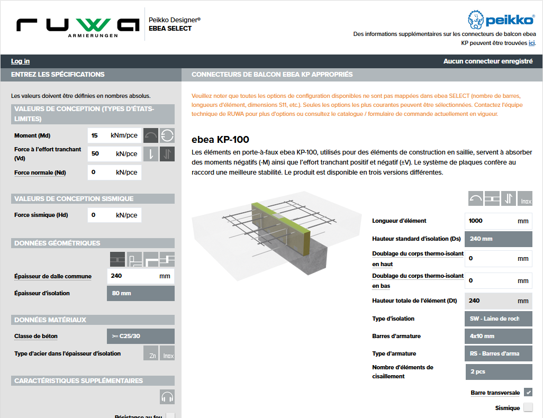
Task: Click the 'Doublage du corps thermo-isolant en bas' label
Action: [418, 280]
